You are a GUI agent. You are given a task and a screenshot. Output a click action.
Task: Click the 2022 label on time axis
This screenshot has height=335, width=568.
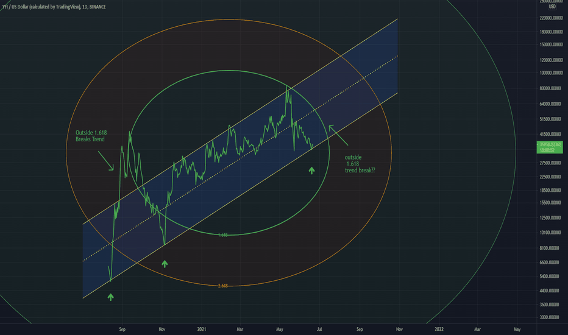tap(439, 329)
